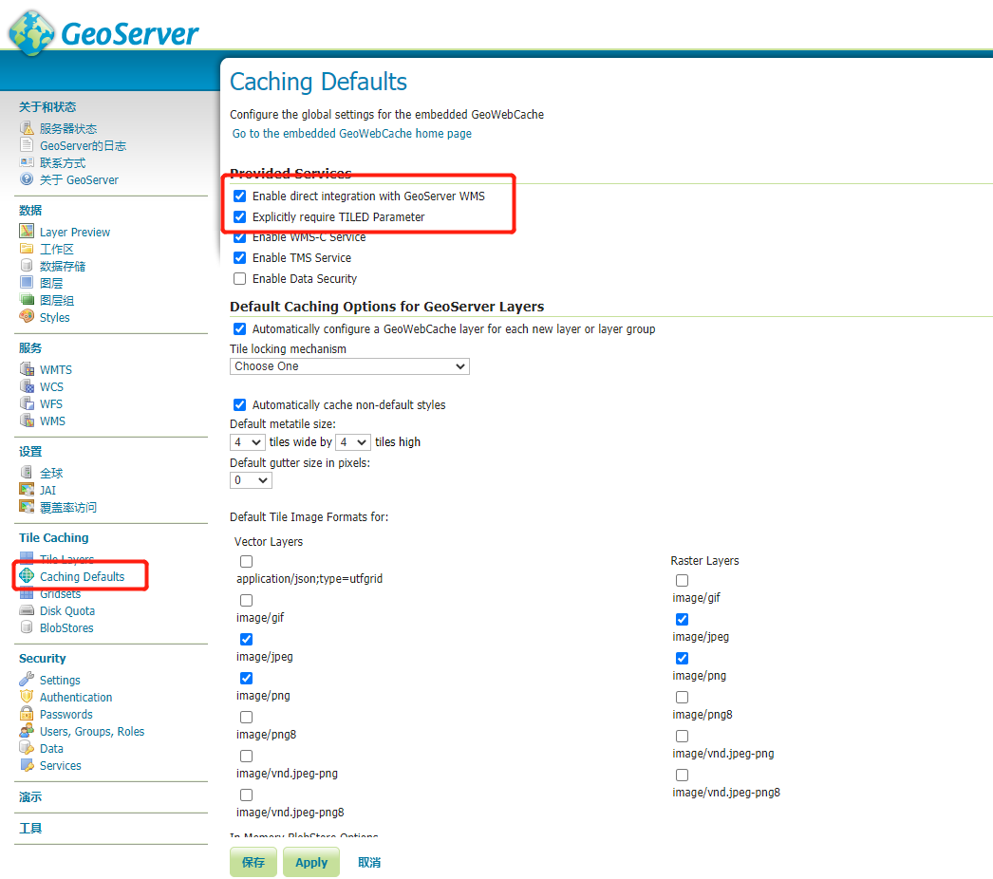Check vector layers image/gif format
993x879 pixels.
[246, 600]
